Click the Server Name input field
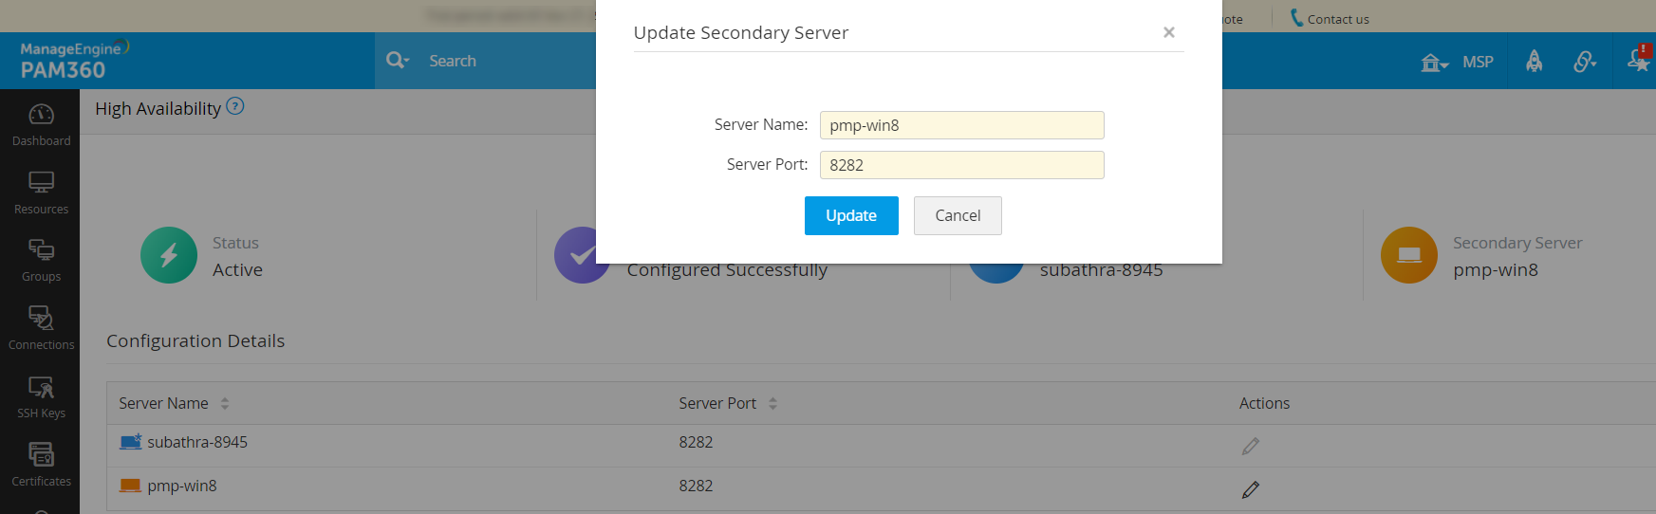1656x514 pixels. 961,125
